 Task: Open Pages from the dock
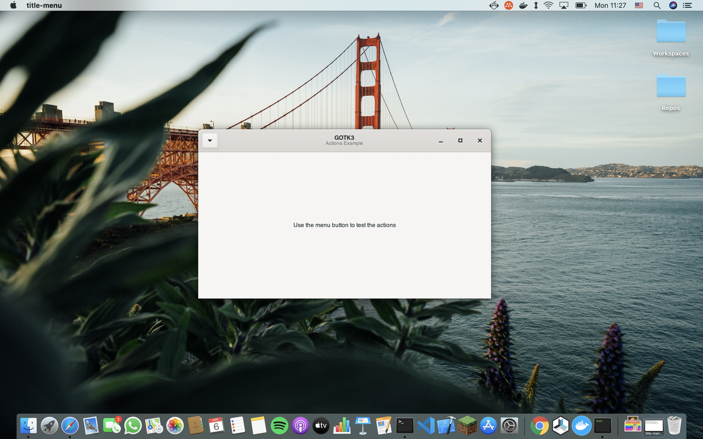click(x=384, y=425)
